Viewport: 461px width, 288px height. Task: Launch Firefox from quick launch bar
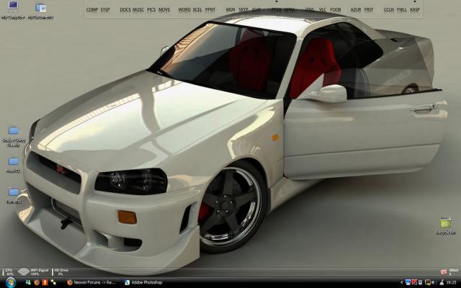(x=37, y=282)
